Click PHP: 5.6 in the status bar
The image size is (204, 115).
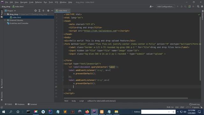pos(170,107)
